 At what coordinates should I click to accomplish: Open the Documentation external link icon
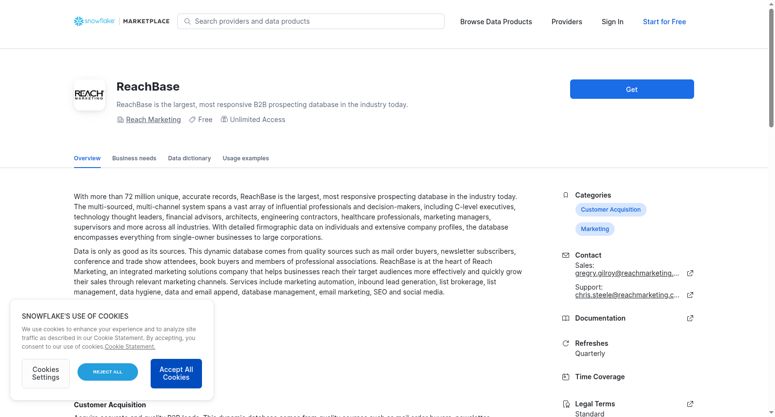(x=690, y=318)
